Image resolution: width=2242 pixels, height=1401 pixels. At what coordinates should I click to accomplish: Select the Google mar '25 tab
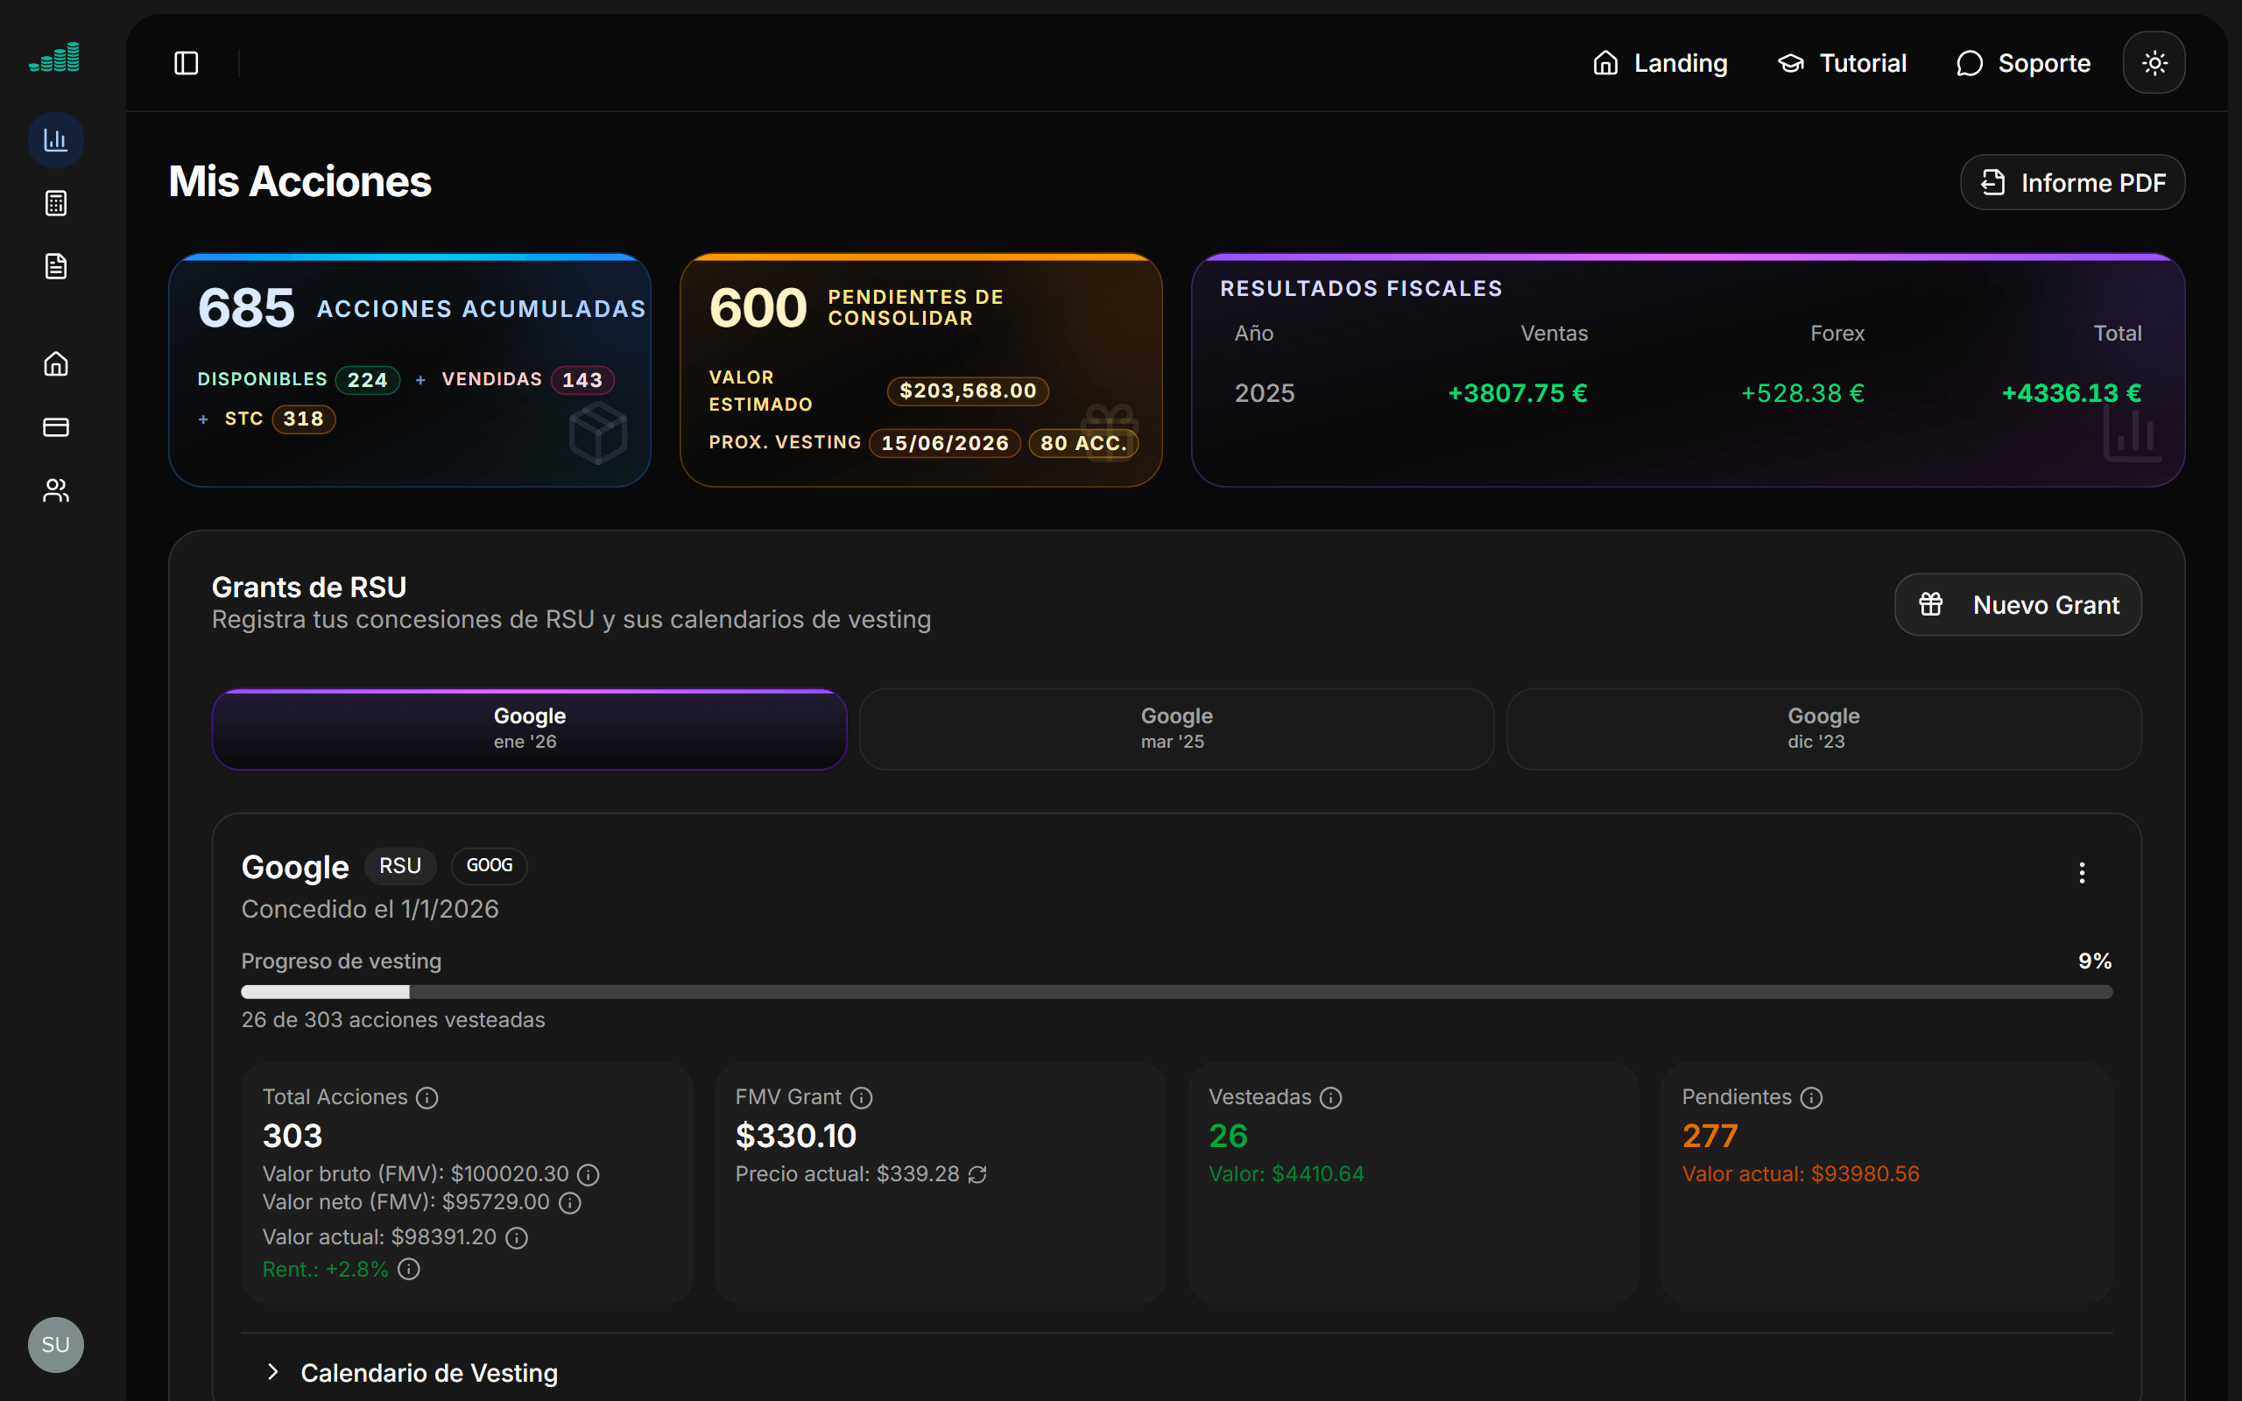1176,729
